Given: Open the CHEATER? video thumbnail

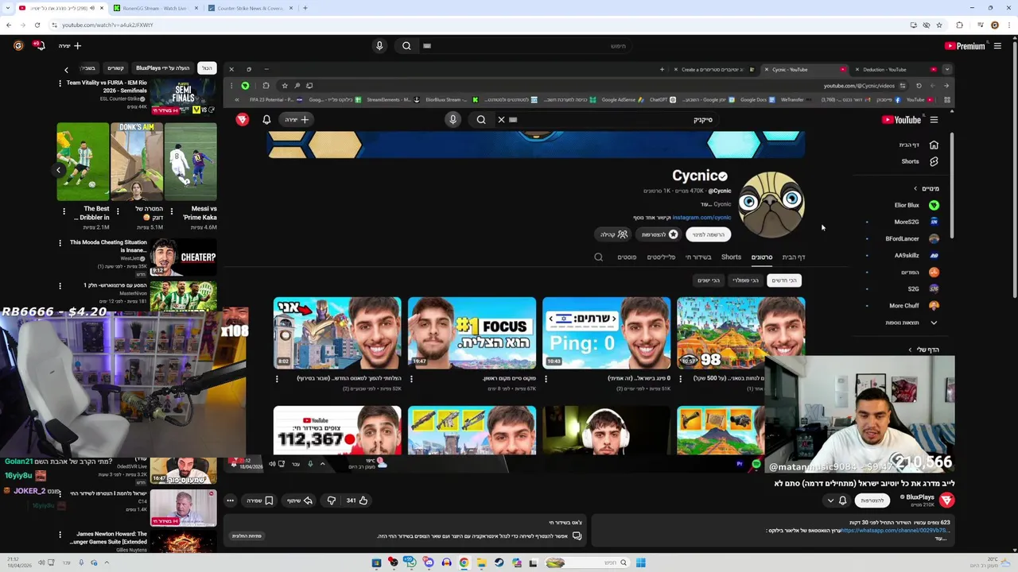Looking at the screenshot, I should 183,257.
